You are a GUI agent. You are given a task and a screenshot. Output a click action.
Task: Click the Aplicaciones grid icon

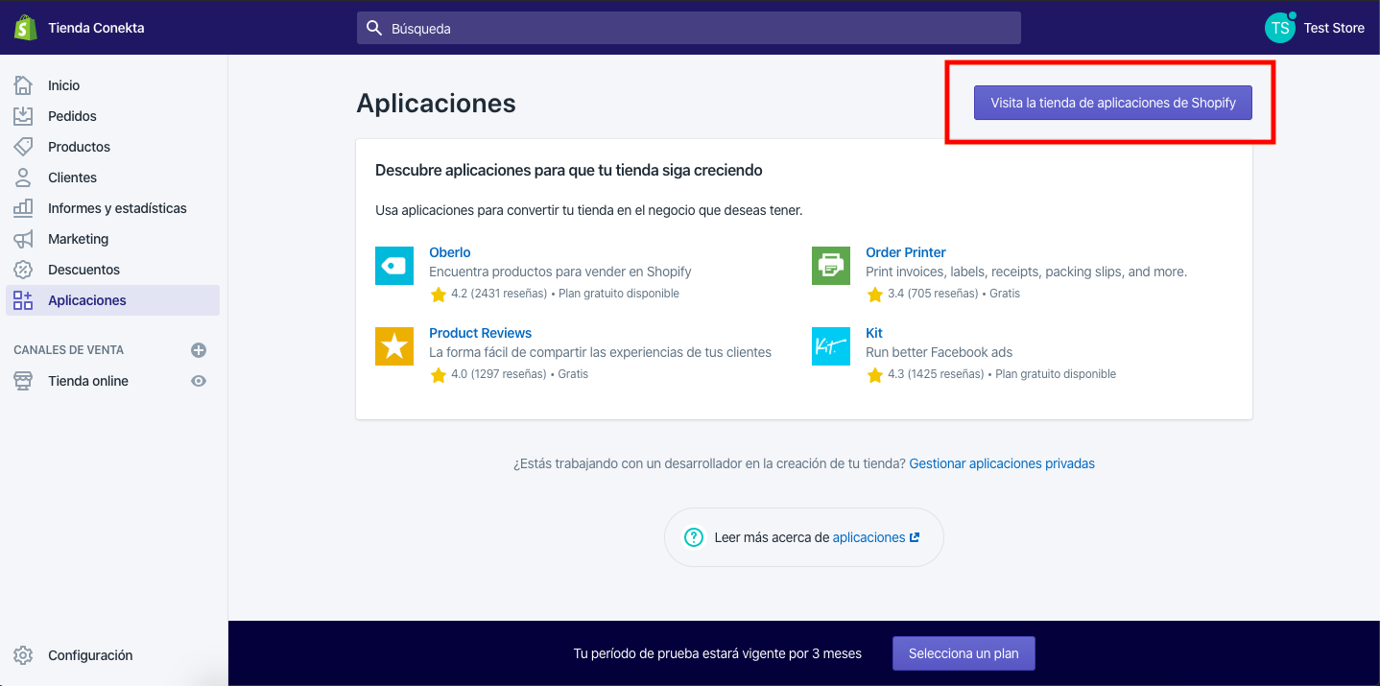(x=23, y=300)
